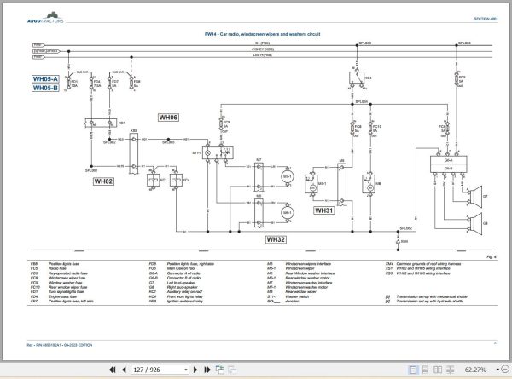
Task: Click the previous view icon
Action: click(x=220, y=370)
